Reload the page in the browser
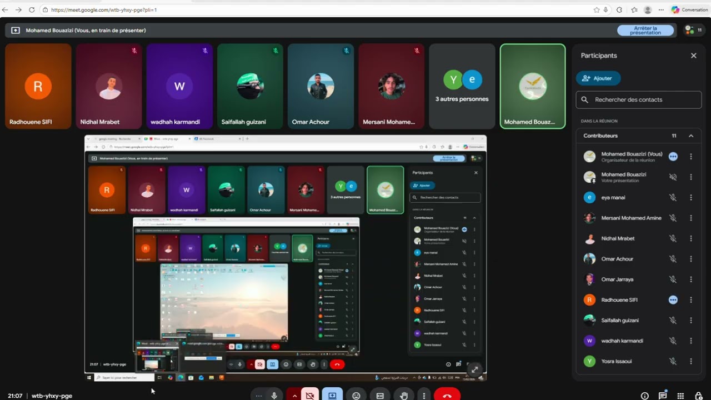 [31, 10]
